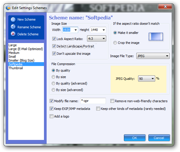
Task: Select Large (E-Mail Optimized) scheme
Action: [26, 49]
